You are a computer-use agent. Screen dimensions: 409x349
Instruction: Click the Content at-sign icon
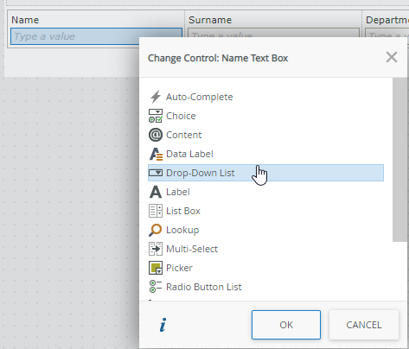pyautogui.click(x=156, y=135)
